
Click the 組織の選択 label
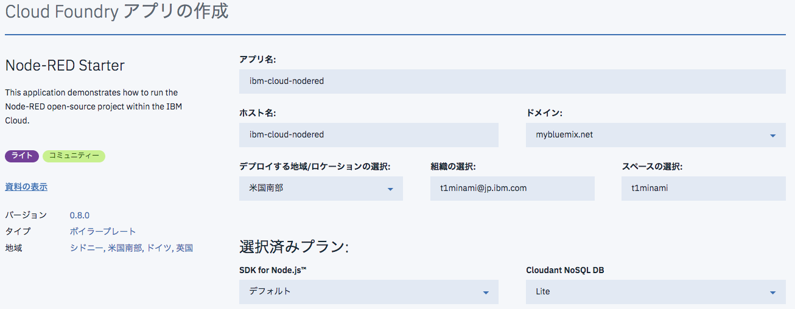pyautogui.click(x=453, y=166)
